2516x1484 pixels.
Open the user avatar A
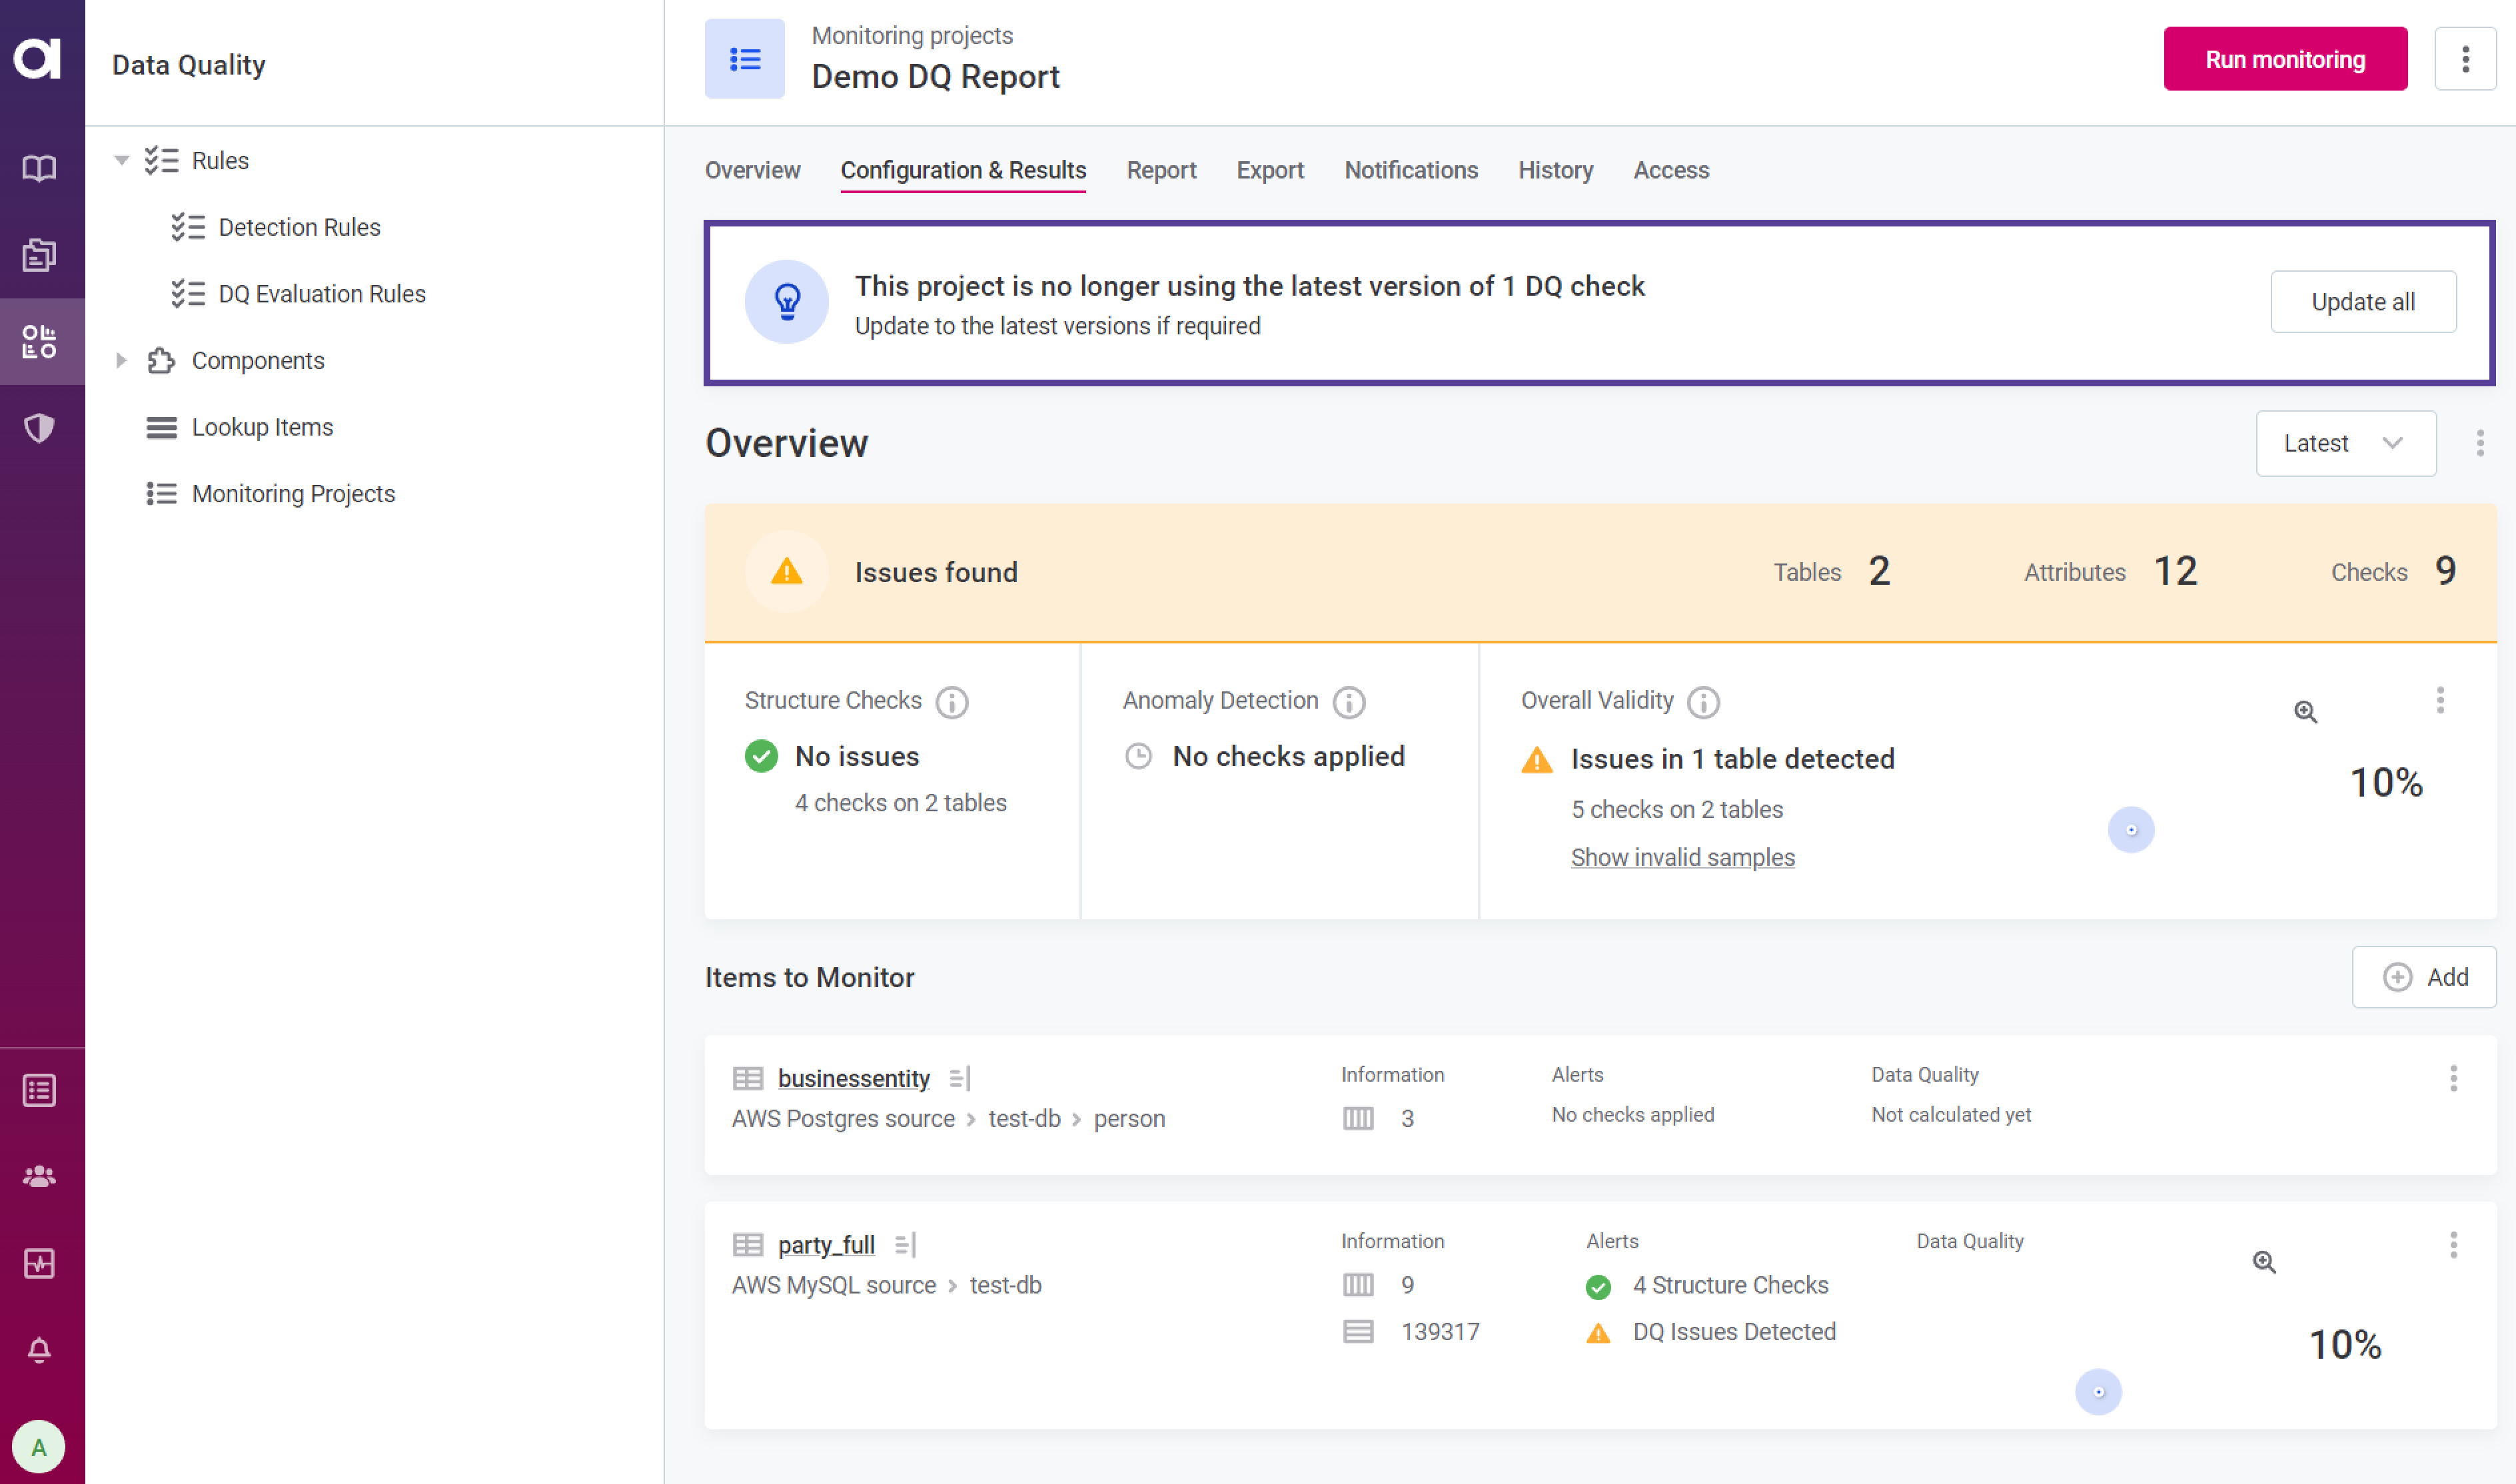[x=39, y=1447]
